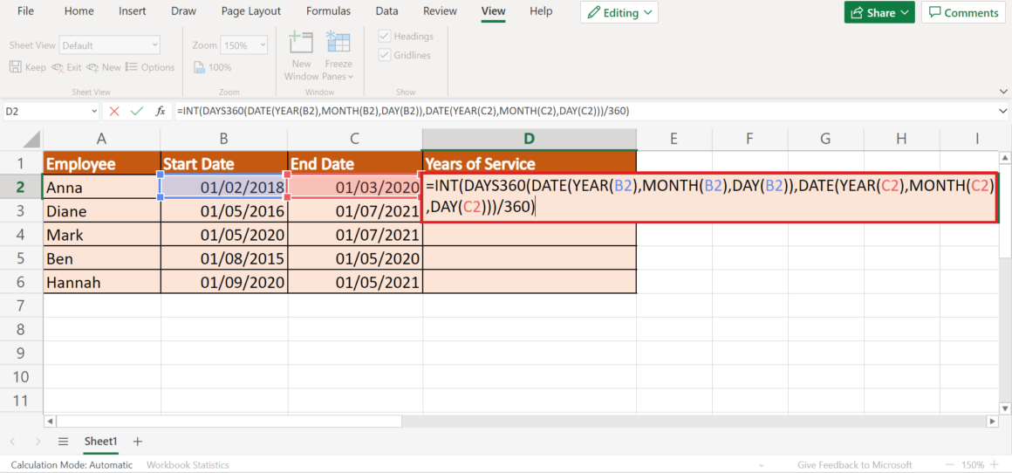The height and width of the screenshot is (473, 1012).
Task: Confirm the formula with the checkmark icon
Action: 137,111
